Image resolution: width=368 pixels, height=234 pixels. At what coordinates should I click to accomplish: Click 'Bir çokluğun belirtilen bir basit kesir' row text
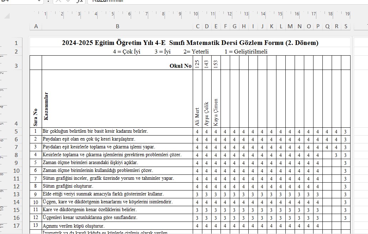point(95,131)
